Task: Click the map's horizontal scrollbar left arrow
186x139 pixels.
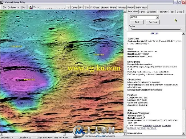Action: click(1, 134)
